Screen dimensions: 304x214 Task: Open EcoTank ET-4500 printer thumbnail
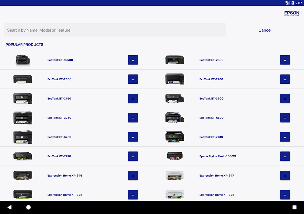[x=175, y=117]
